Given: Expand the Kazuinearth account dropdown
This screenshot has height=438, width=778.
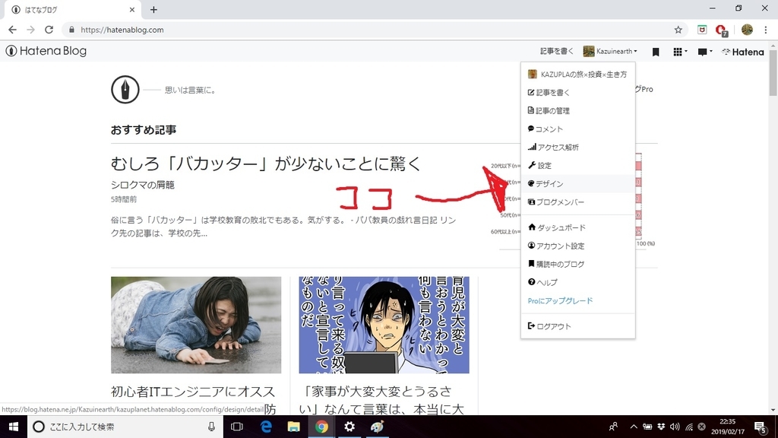Looking at the screenshot, I should [x=610, y=51].
